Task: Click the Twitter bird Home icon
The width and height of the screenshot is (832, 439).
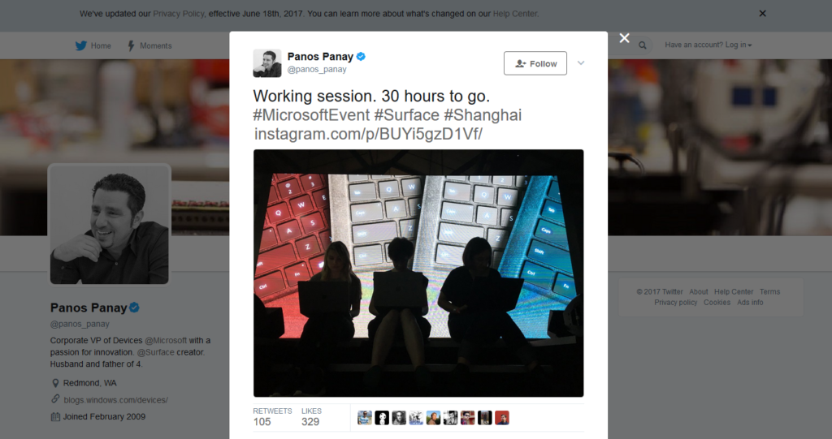Action: coord(80,45)
